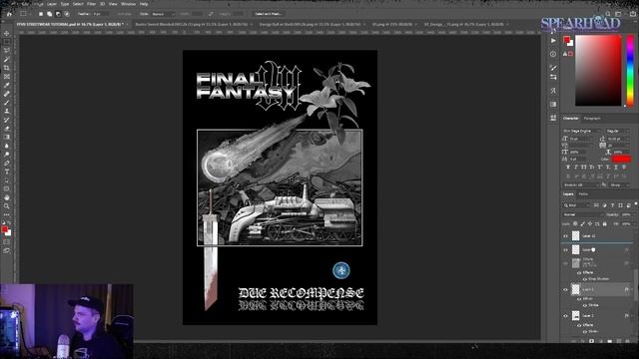Select the History Brush tool

point(7,120)
